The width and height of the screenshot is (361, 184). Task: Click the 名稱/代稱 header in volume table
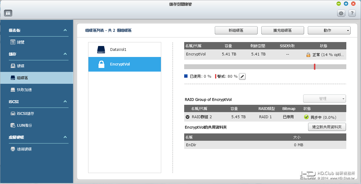(x=193, y=46)
